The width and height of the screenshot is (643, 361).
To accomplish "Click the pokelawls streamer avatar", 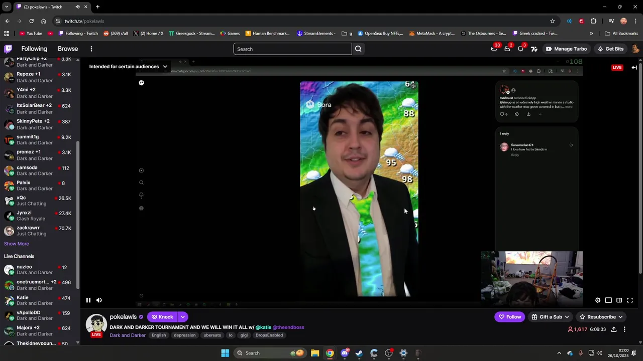I will (x=96, y=324).
